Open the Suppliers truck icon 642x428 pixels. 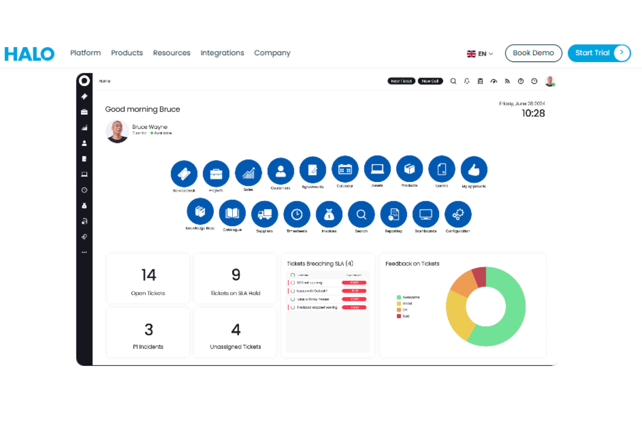point(265,215)
